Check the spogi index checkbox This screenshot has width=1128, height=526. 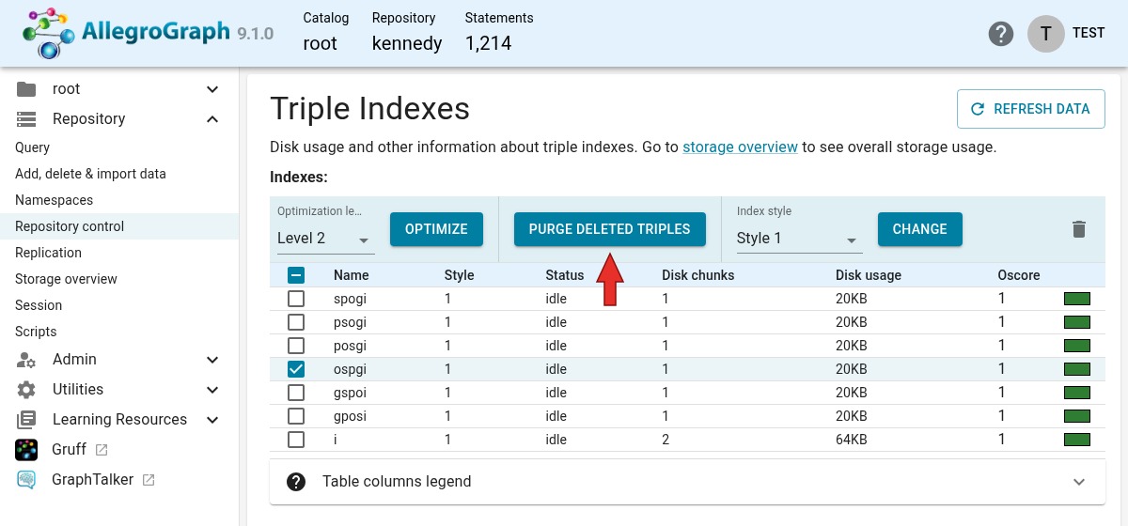pos(296,299)
